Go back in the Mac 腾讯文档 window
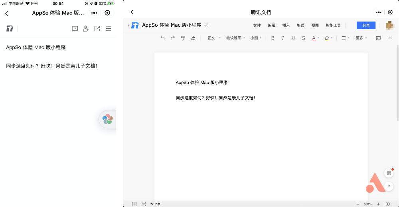399x207 pixels. [132, 12]
